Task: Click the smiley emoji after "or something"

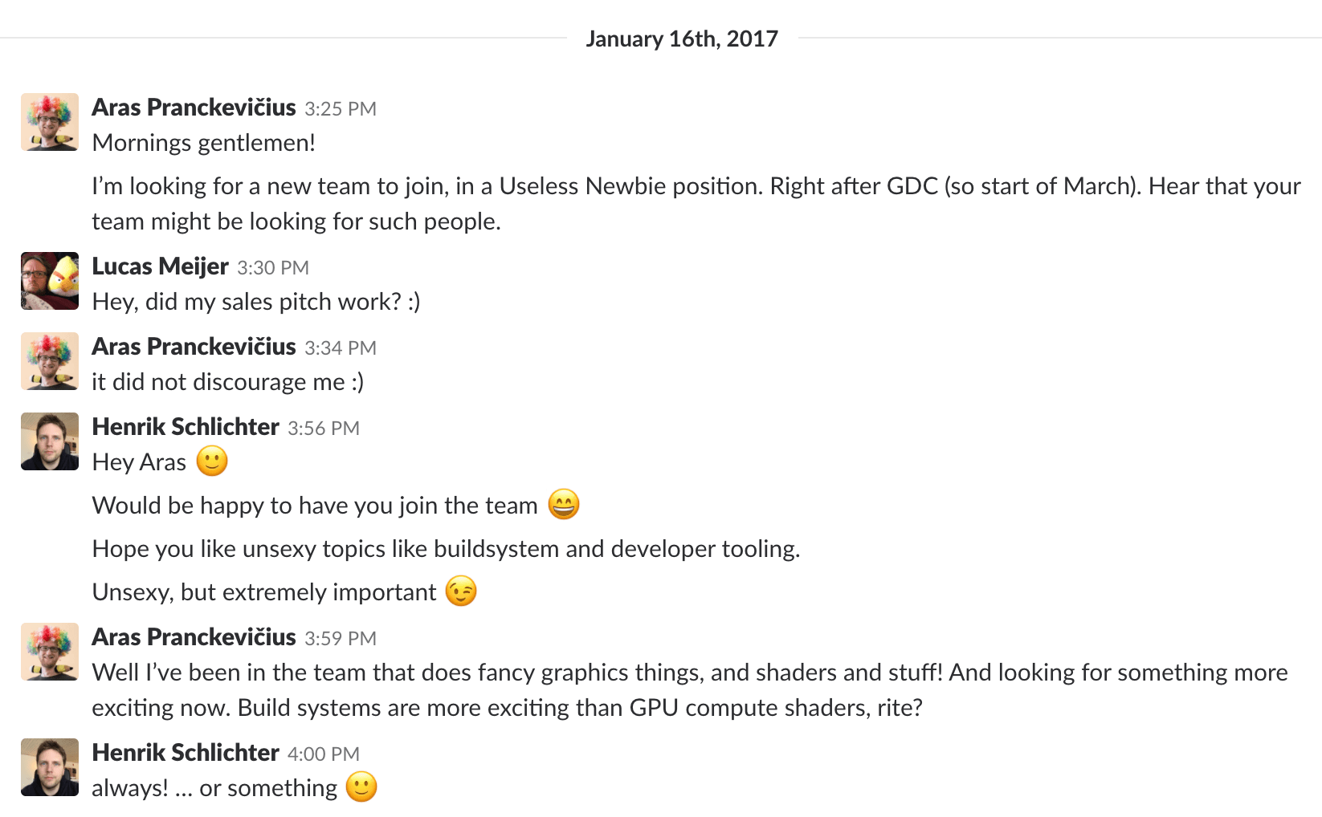Action: (x=361, y=787)
